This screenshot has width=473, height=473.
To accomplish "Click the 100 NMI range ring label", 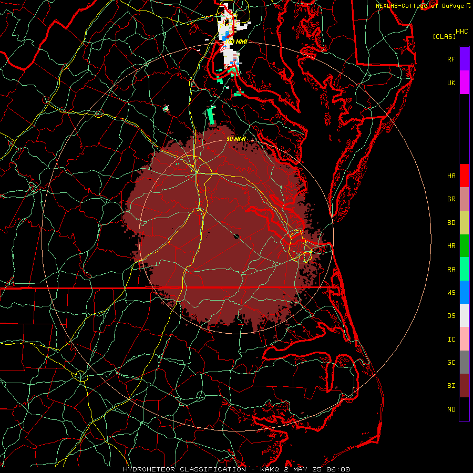I will point(237,42).
